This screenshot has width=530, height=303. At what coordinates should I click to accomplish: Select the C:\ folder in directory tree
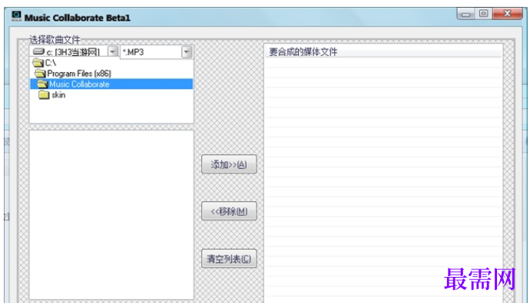[45, 63]
